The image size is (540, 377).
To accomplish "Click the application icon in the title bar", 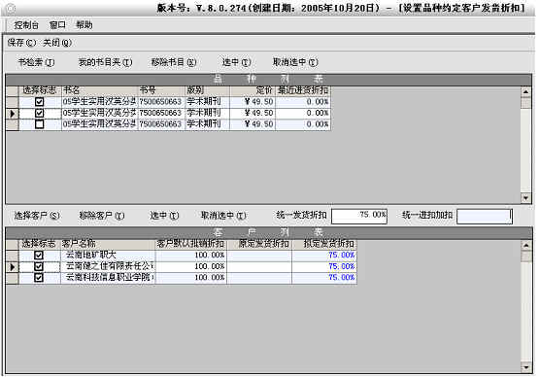I will [11, 9].
